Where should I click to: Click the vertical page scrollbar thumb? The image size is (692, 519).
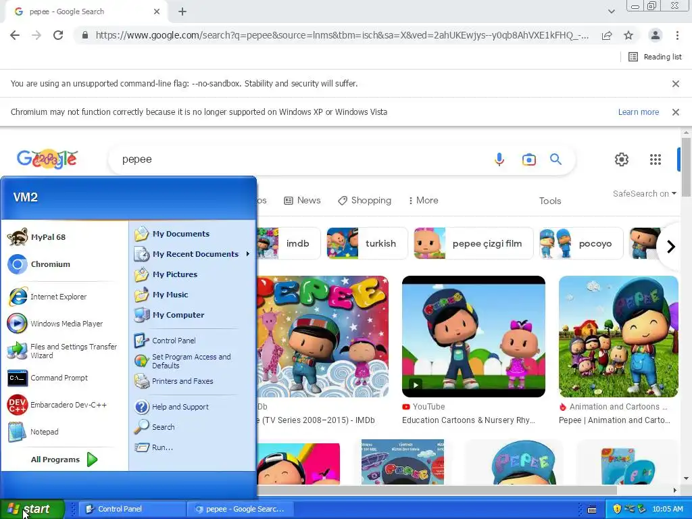686,167
